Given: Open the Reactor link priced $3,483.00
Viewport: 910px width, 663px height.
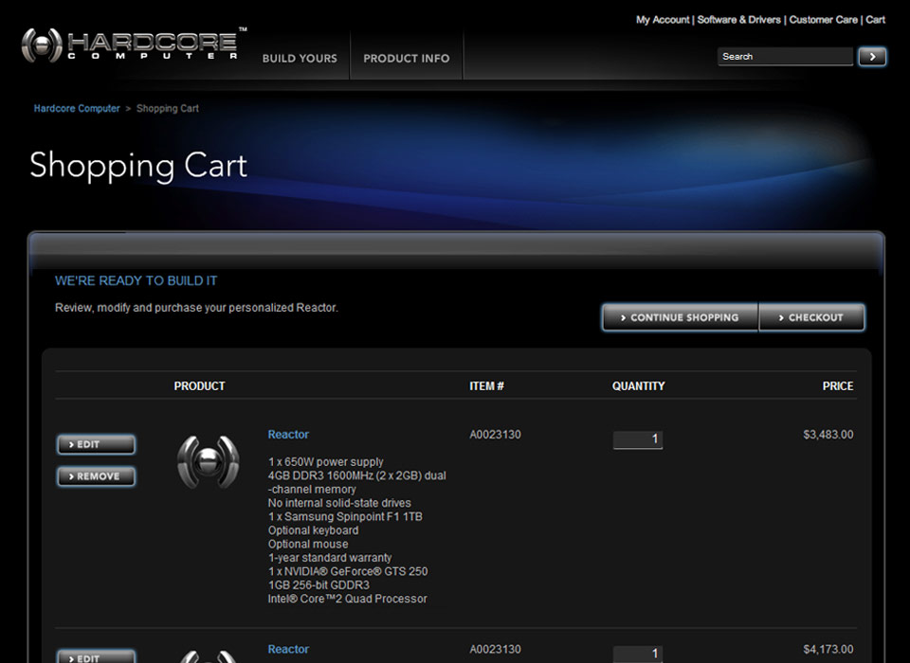Looking at the screenshot, I should (288, 435).
